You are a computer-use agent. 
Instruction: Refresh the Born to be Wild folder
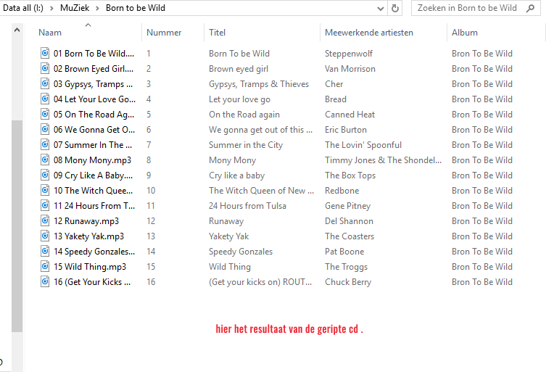[395, 8]
